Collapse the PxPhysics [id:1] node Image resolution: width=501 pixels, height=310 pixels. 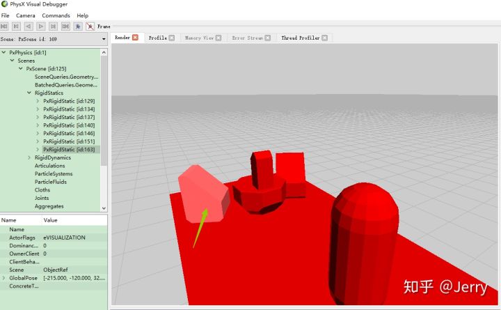(4, 52)
